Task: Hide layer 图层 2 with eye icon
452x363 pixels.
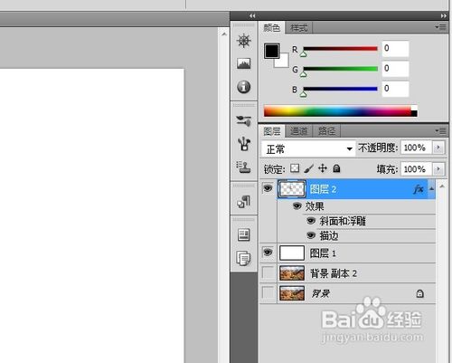Action: point(268,188)
